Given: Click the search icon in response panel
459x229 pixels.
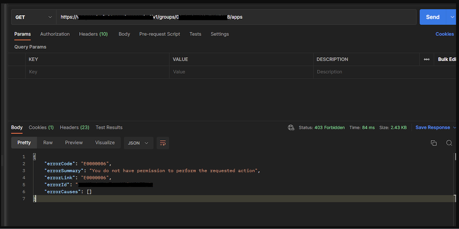Looking at the screenshot, I should [449, 143].
